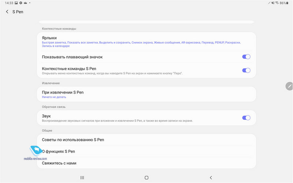Tap the pen icon in status bar
Viewport: 293px width, 183px height.
tap(268, 3)
